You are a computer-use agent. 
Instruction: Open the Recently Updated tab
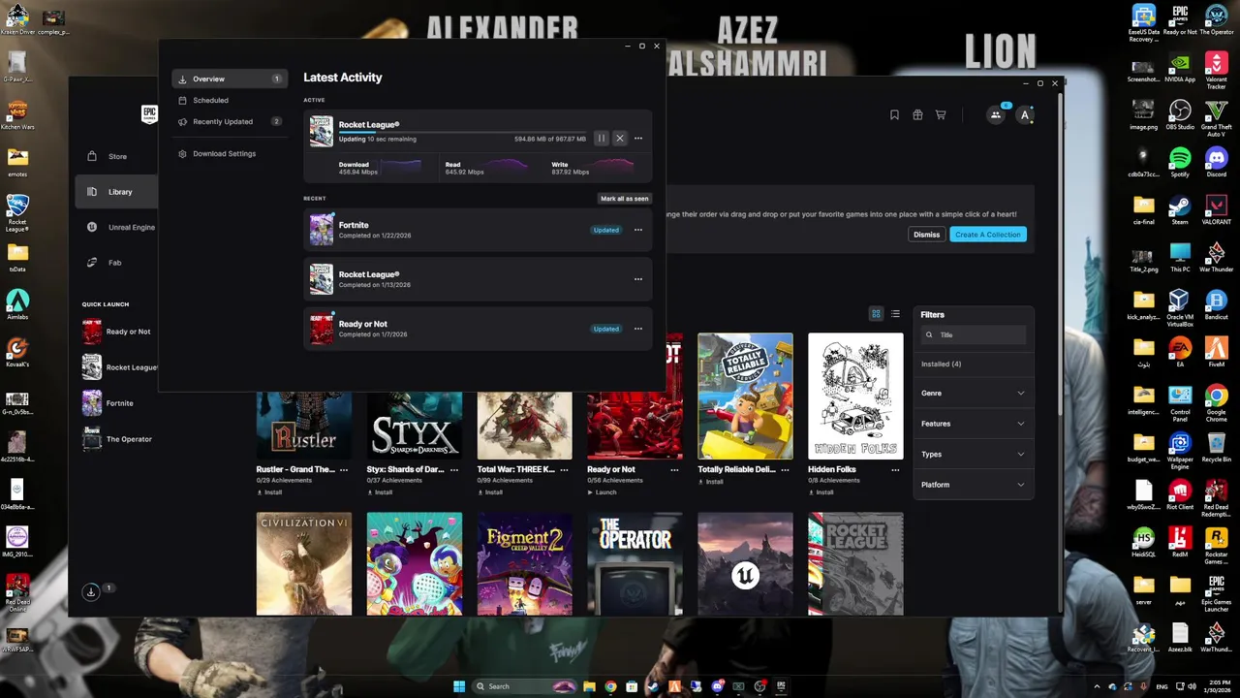click(230, 121)
